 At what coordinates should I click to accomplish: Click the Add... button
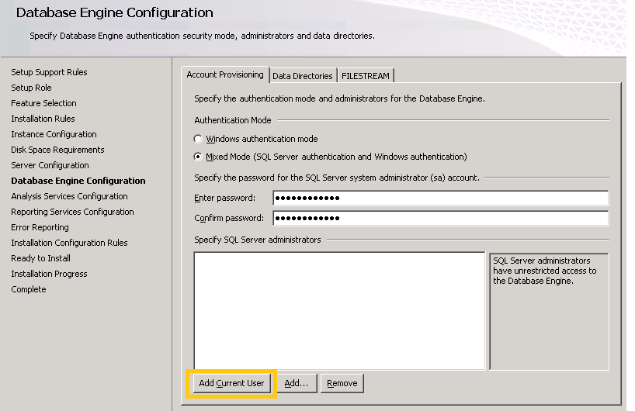[x=297, y=383]
